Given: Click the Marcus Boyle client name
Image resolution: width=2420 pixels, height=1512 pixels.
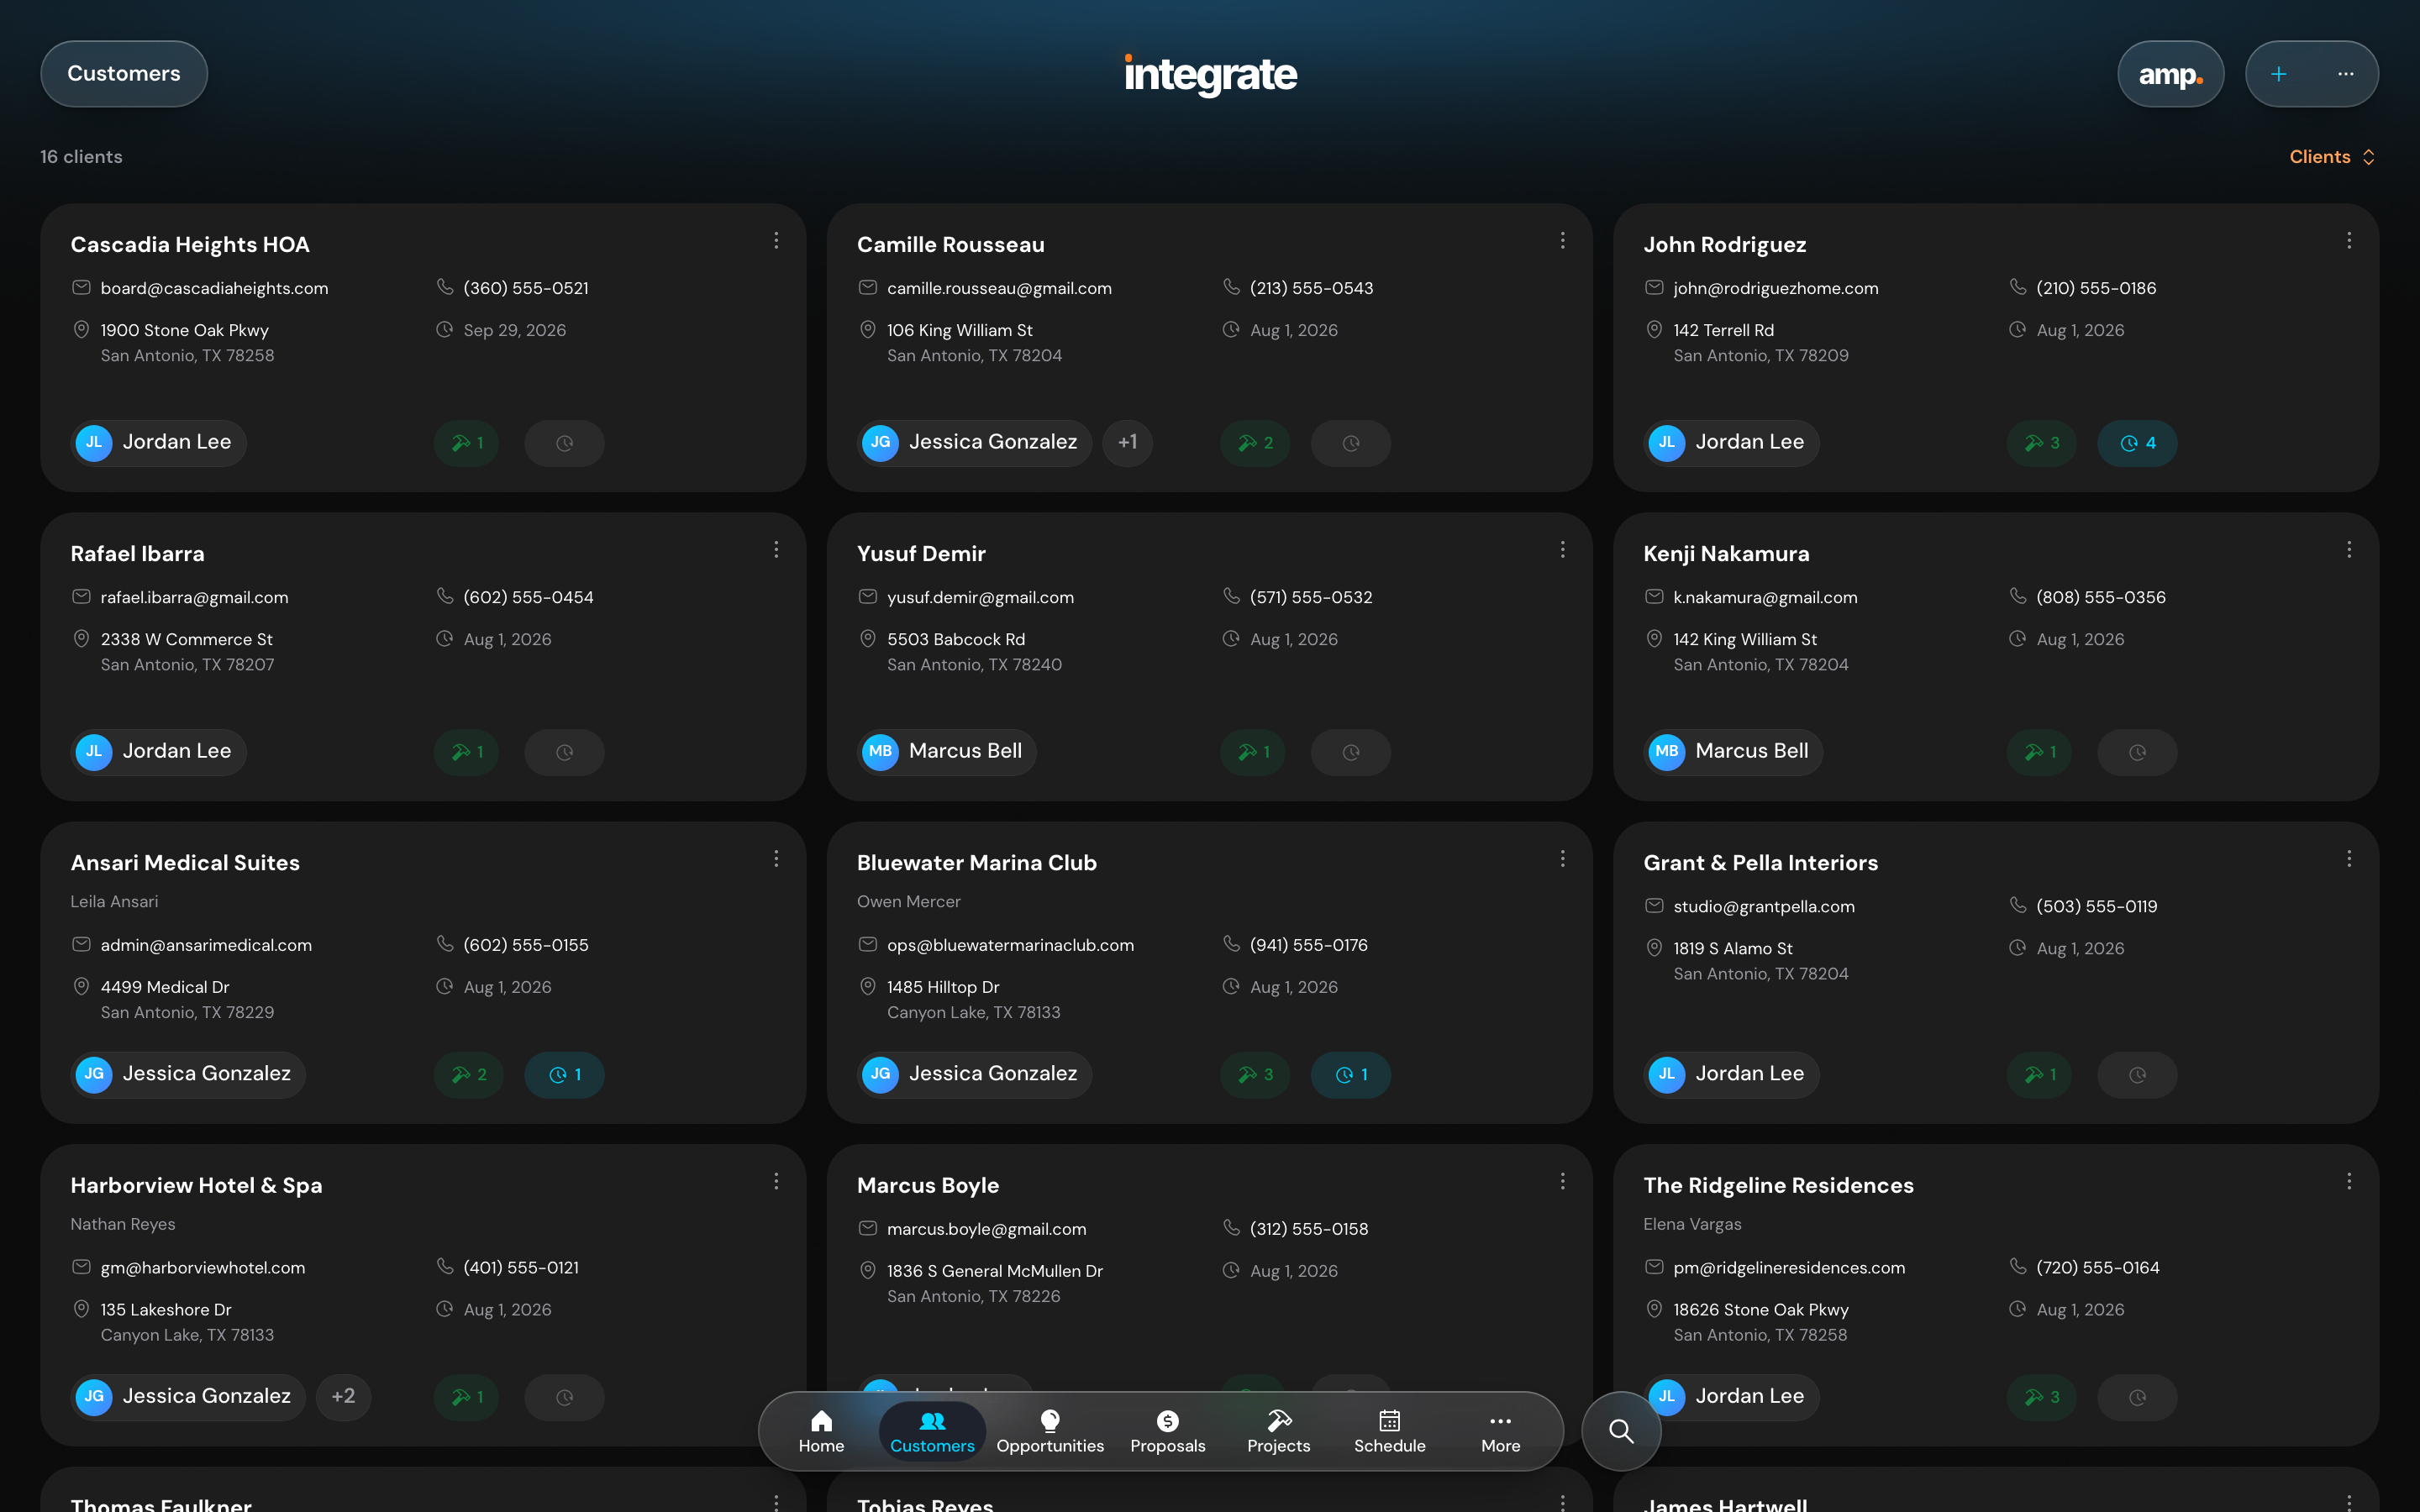Looking at the screenshot, I should (x=927, y=1186).
